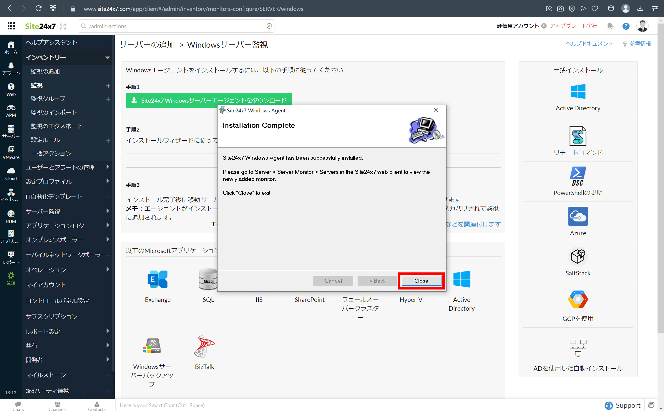This screenshot has width=664, height=411.
Task: Toggle fullscreen icon beside Site24x7 logo
Action: (x=63, y=26)
